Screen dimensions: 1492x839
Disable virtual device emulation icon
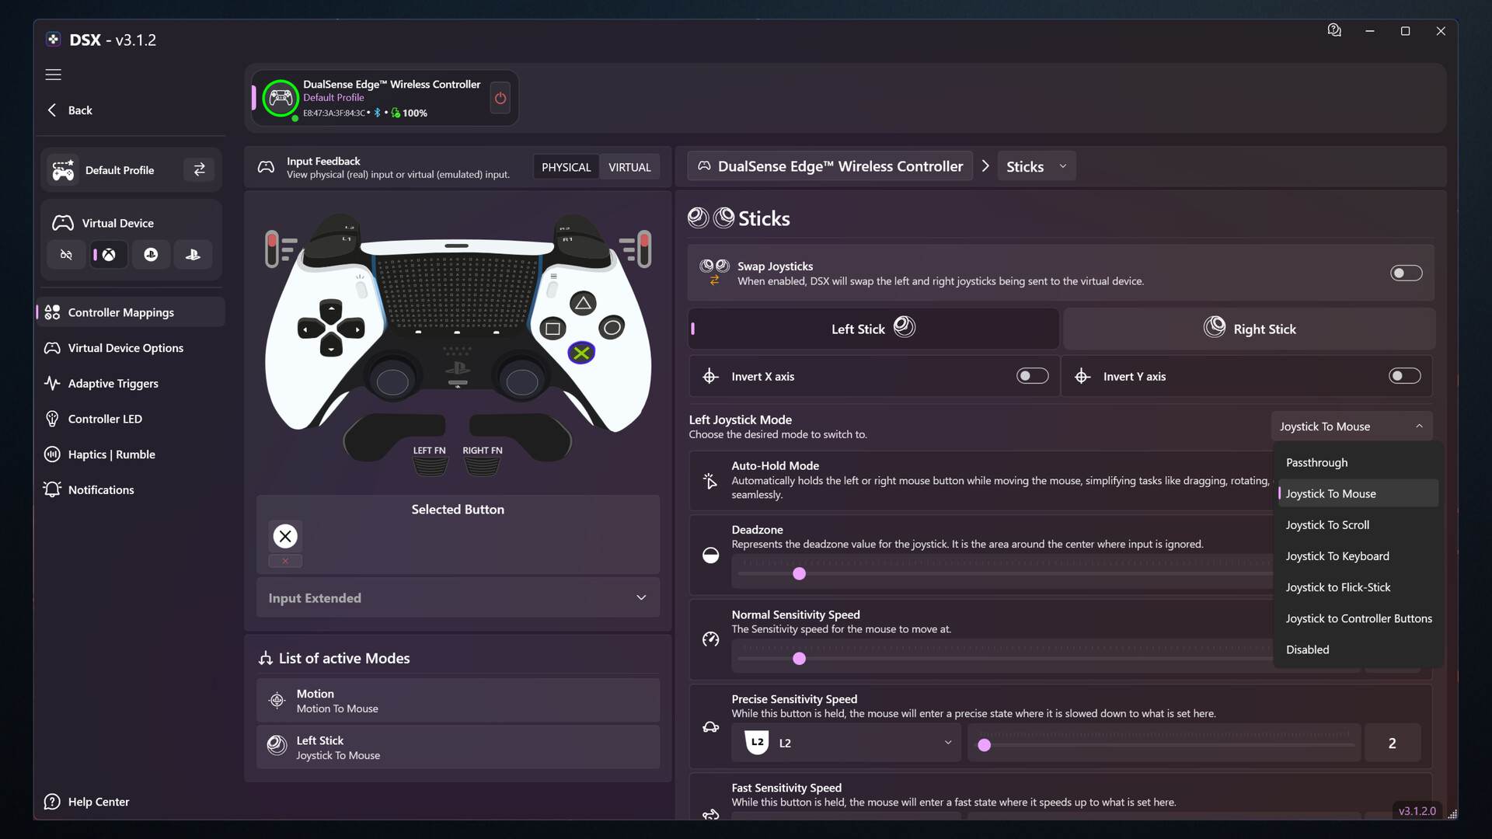click(66, 254)
